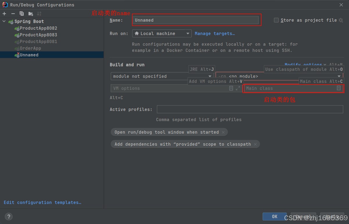The height and width of the screenshot is (224, 349).
Task: Click the sort configurations icon
Action: point(39,14)
